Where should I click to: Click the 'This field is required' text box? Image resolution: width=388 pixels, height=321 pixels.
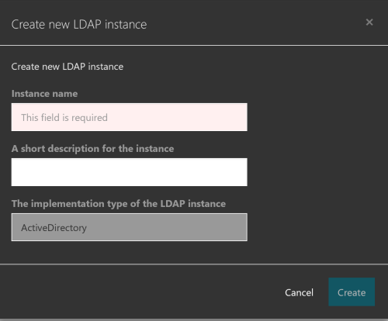coord(130,117)
